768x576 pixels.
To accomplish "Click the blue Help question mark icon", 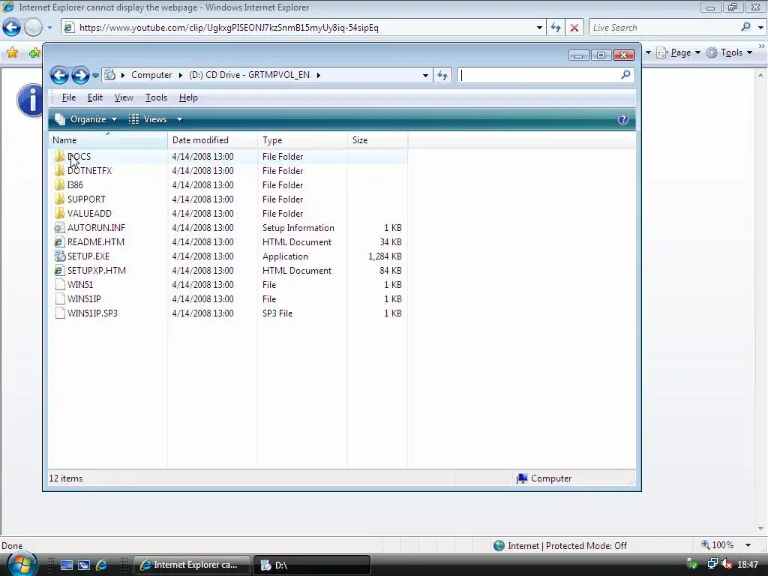I will 622,119.
